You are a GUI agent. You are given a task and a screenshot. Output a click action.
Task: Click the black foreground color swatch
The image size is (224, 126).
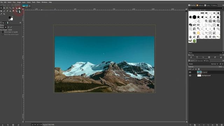pyautogui.click(x=10, y=17)
